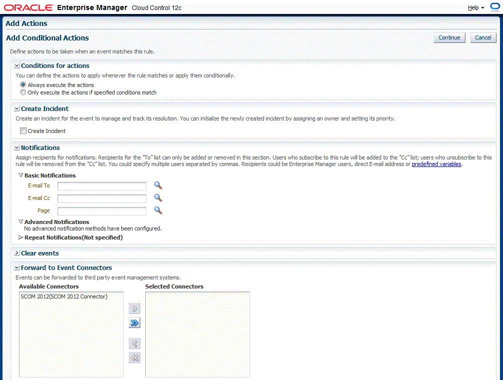Click the Cancel button
The width and height of the screenshot is (503, 380).
point(482,37)
